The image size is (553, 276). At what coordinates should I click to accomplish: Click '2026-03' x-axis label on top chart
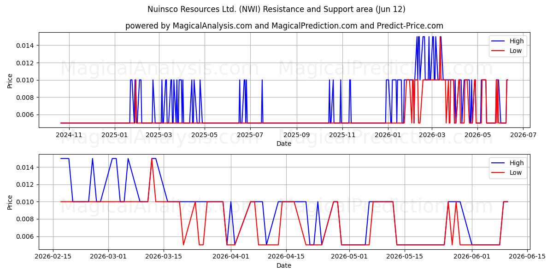click(432, 135)
